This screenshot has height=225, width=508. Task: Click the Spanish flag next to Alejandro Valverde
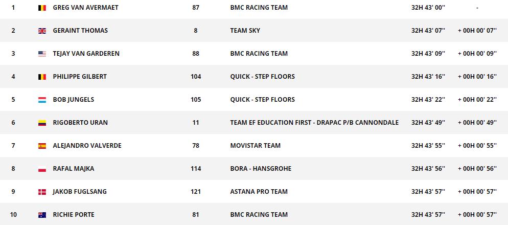coord(42,146)
